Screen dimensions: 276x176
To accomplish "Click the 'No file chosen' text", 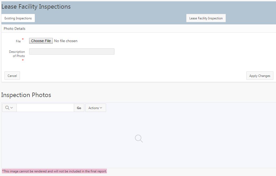I will (x=66, y=41).
